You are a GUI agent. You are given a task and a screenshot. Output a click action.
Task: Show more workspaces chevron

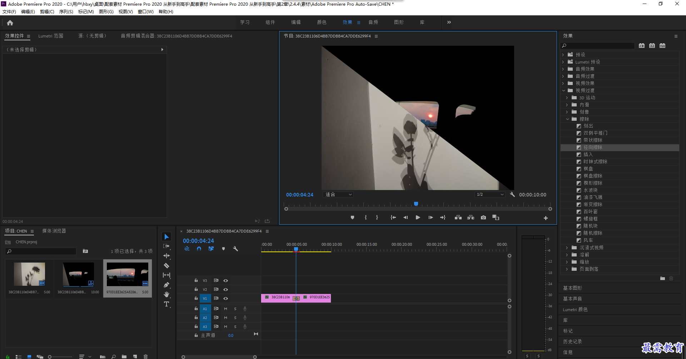tap(449, 22)
